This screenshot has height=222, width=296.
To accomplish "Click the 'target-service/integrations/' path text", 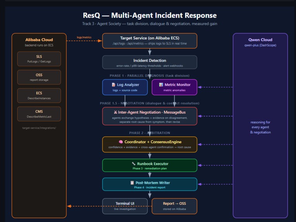I will [39, 128].
